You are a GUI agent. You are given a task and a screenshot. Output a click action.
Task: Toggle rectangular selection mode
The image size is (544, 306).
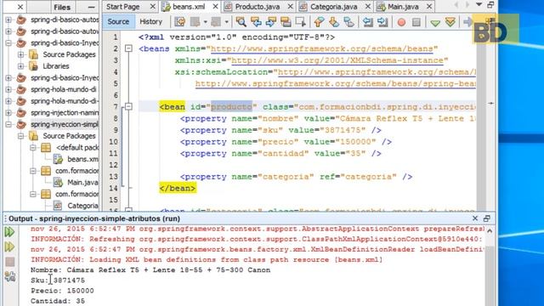click(x=300, y=22)
